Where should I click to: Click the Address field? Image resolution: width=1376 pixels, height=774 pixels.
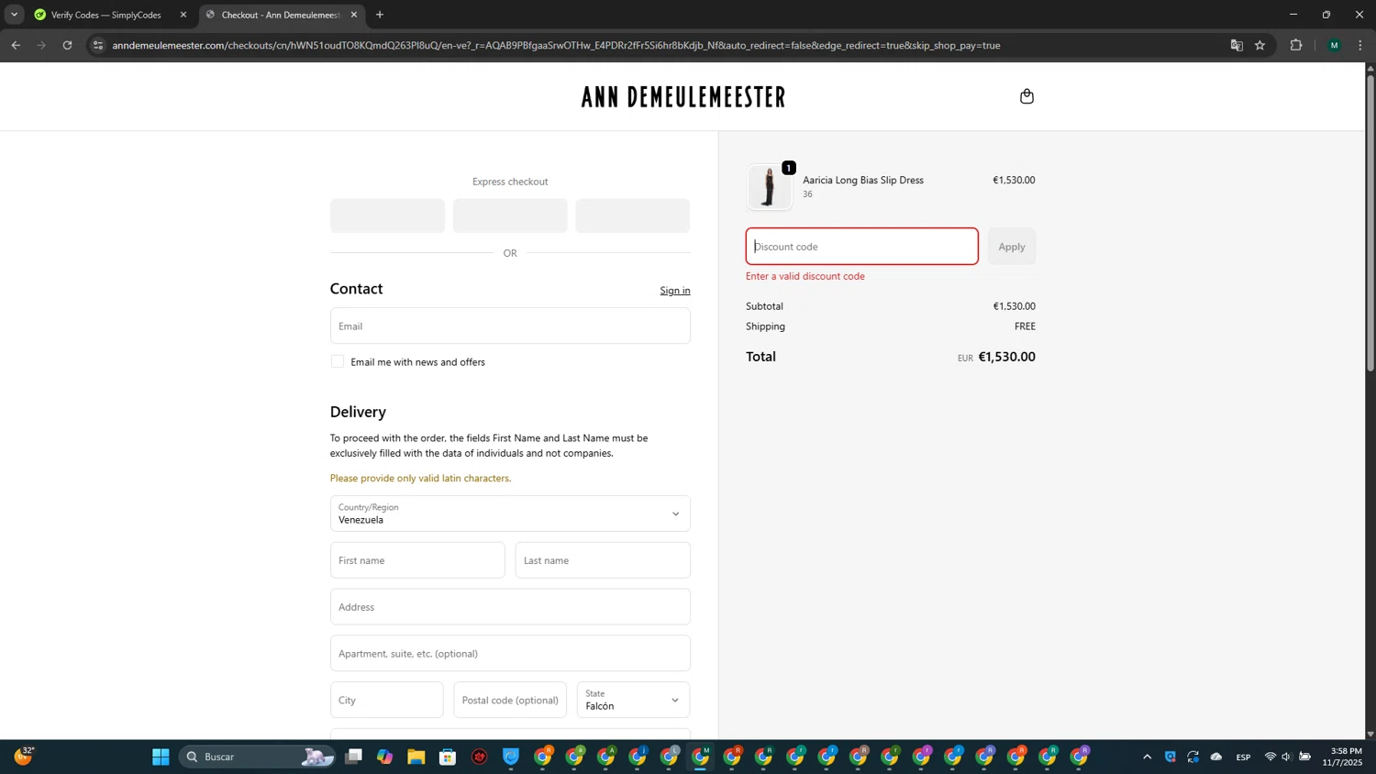click(510, 607)
